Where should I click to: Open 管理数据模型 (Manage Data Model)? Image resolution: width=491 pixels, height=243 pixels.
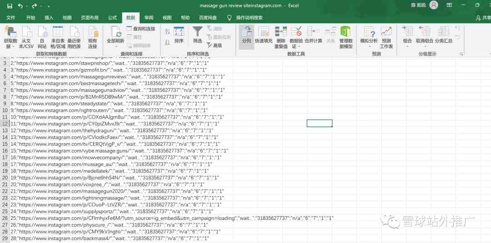pos(346,38)
